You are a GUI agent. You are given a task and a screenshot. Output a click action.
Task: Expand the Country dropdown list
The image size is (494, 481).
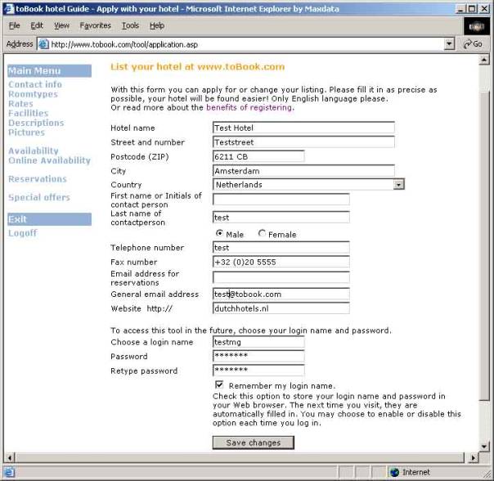click(398, 185)
